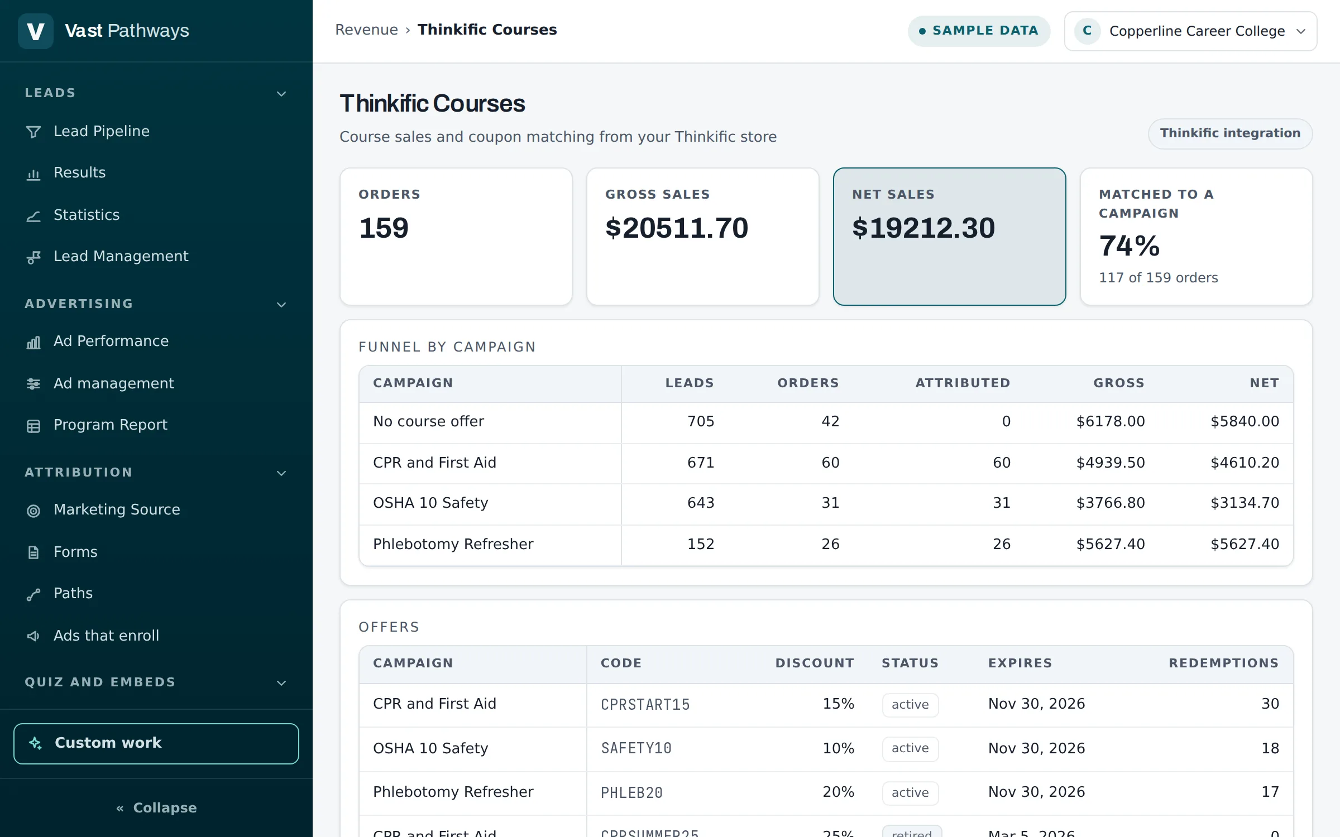Click the Statistics line chart icon
The image size is (1340, 837).
(33, 215)
